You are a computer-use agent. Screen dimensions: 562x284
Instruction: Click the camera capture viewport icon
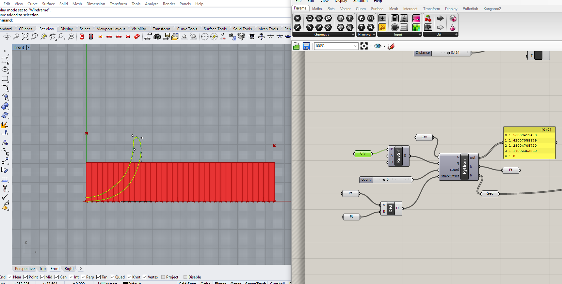click(157, 37)
